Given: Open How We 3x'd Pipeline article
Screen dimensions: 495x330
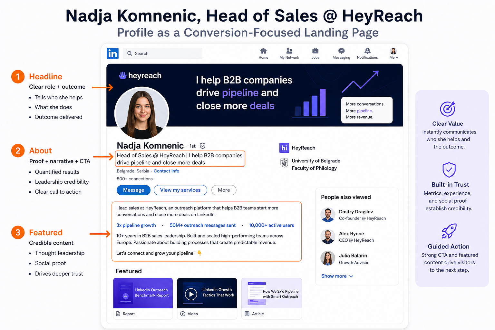Looking at the screenshot, I should (271, 293).
